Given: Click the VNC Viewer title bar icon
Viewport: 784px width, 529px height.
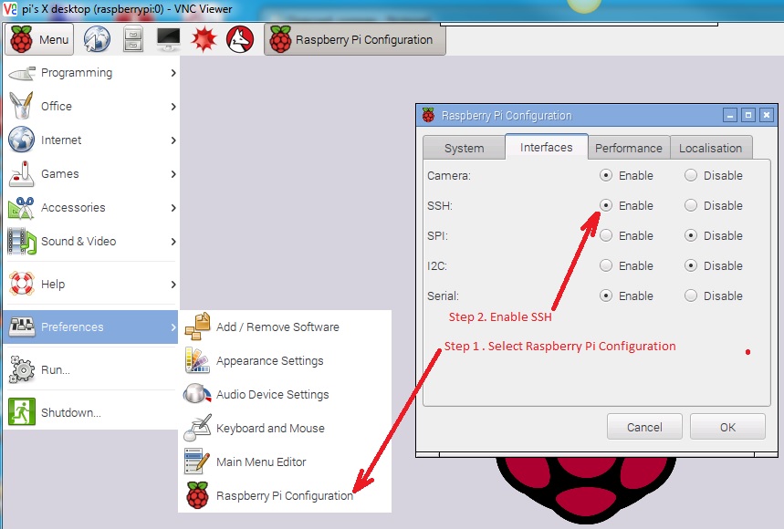Looking at the screenshot, I should [x=9, y=8].
